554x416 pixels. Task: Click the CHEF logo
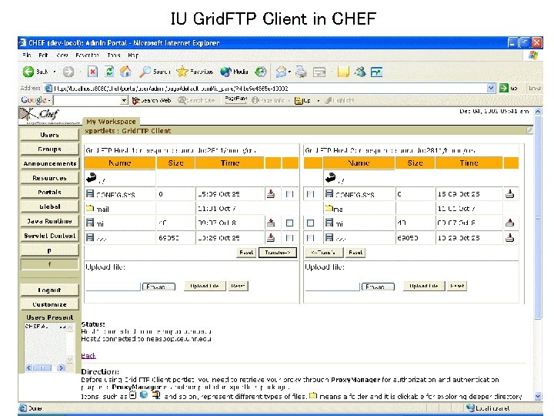click(39, 115)
